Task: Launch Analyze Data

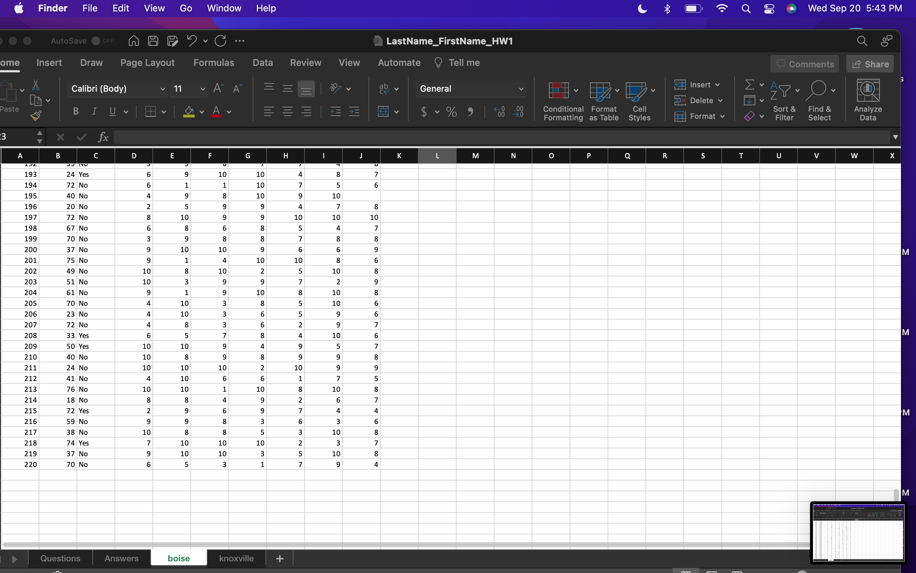Action: 868,99
